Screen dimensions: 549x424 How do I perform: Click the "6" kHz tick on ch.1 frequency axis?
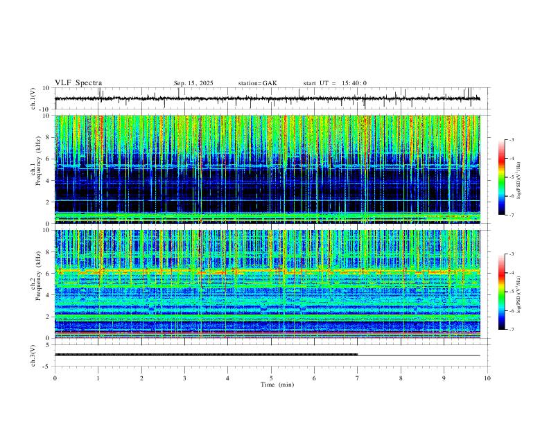(x=49, y=159)
